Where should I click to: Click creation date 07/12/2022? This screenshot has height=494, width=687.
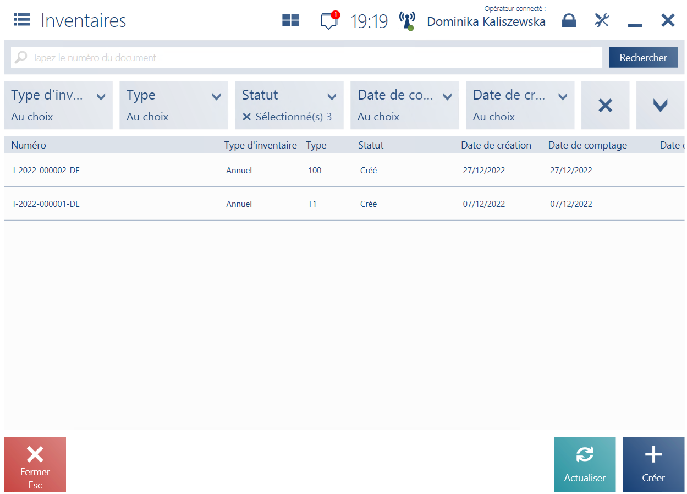pos(484,204)
